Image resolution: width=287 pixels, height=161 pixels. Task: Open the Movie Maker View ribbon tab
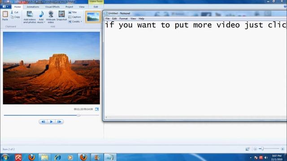pyautogui.click(x=82, y=7)
